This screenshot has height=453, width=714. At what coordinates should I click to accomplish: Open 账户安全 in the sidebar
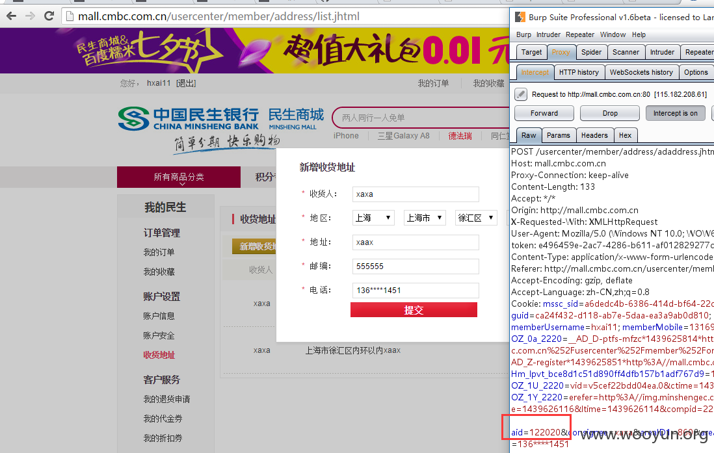coord(159,335)
